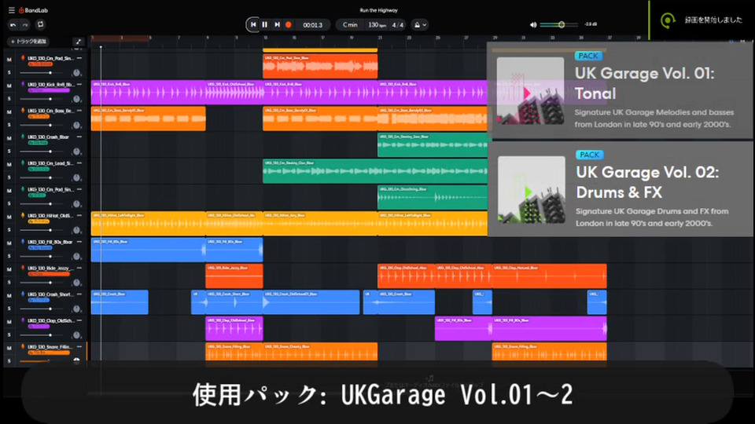The width and height of the screenshot is (755, 424).
Task: Click the Ride_Jazzy track microphone icon
Action: 23,268
